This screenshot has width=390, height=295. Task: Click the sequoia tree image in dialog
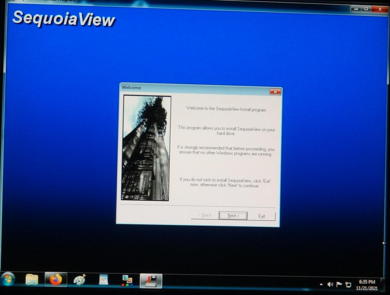pyautogui.click(x=146, y=148)
